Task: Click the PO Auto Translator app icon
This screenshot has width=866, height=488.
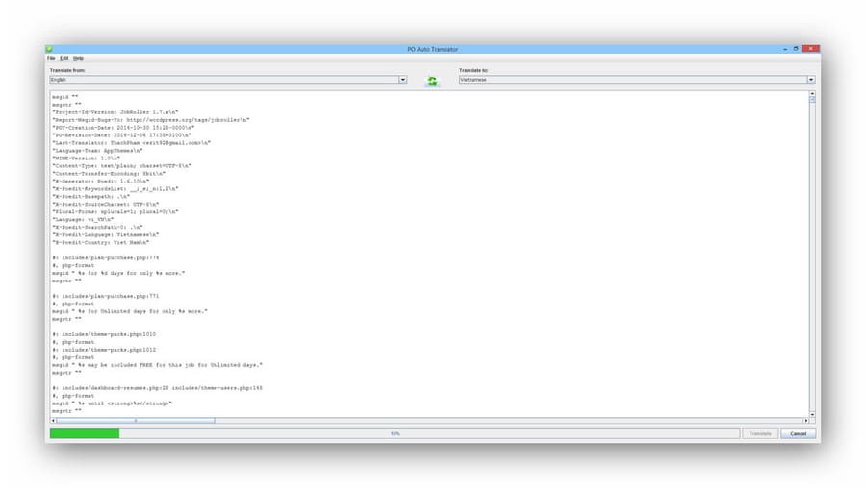Action: pos(49,49)
